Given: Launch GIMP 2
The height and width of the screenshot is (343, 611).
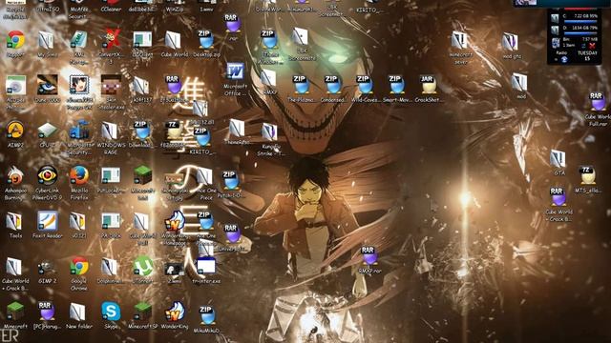Looking at the screenshot, I should point(47,267).
